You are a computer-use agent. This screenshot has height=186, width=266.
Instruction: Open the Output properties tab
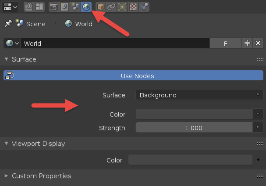point(64,7)
